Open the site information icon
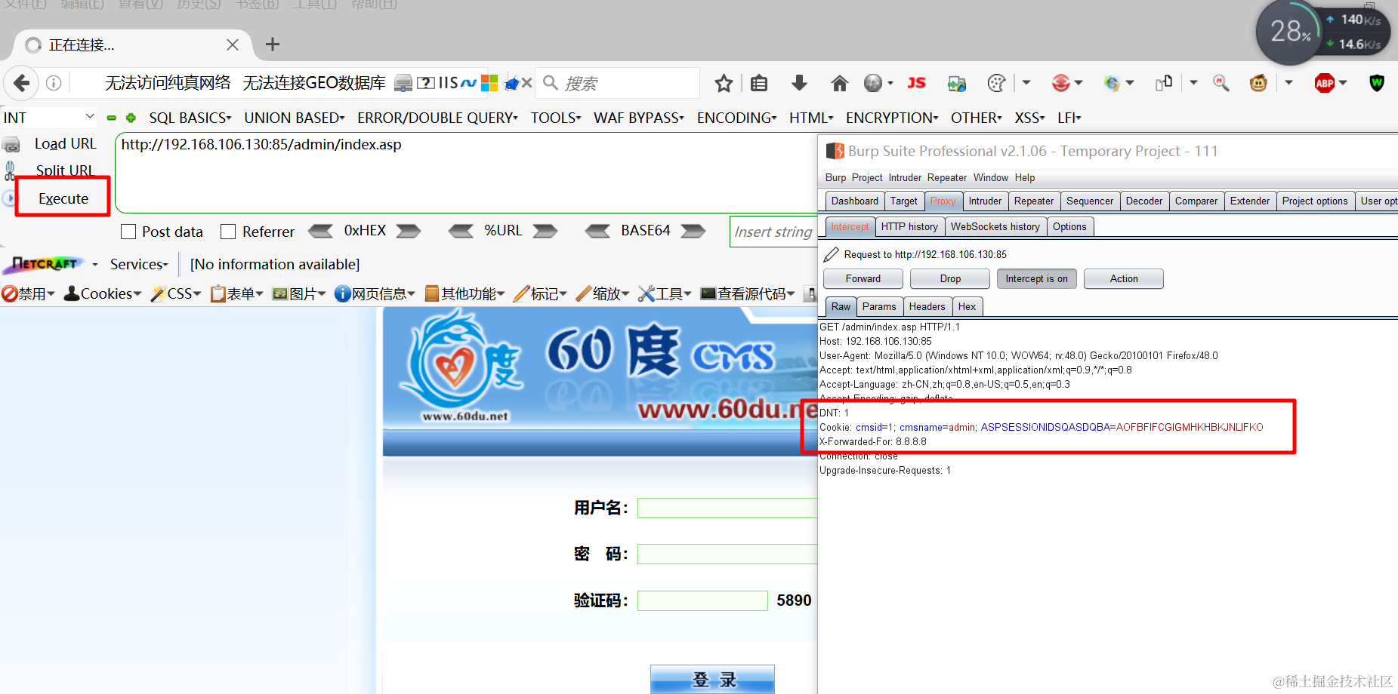Image resolution: width=1398 pixels, height=694 pixels. (x=54, y=83)
